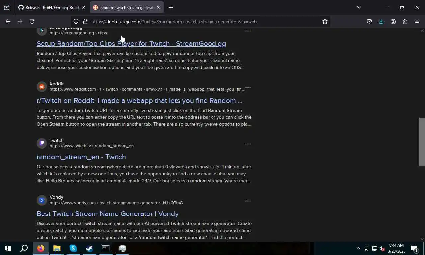Open Windows notification center

414,248
